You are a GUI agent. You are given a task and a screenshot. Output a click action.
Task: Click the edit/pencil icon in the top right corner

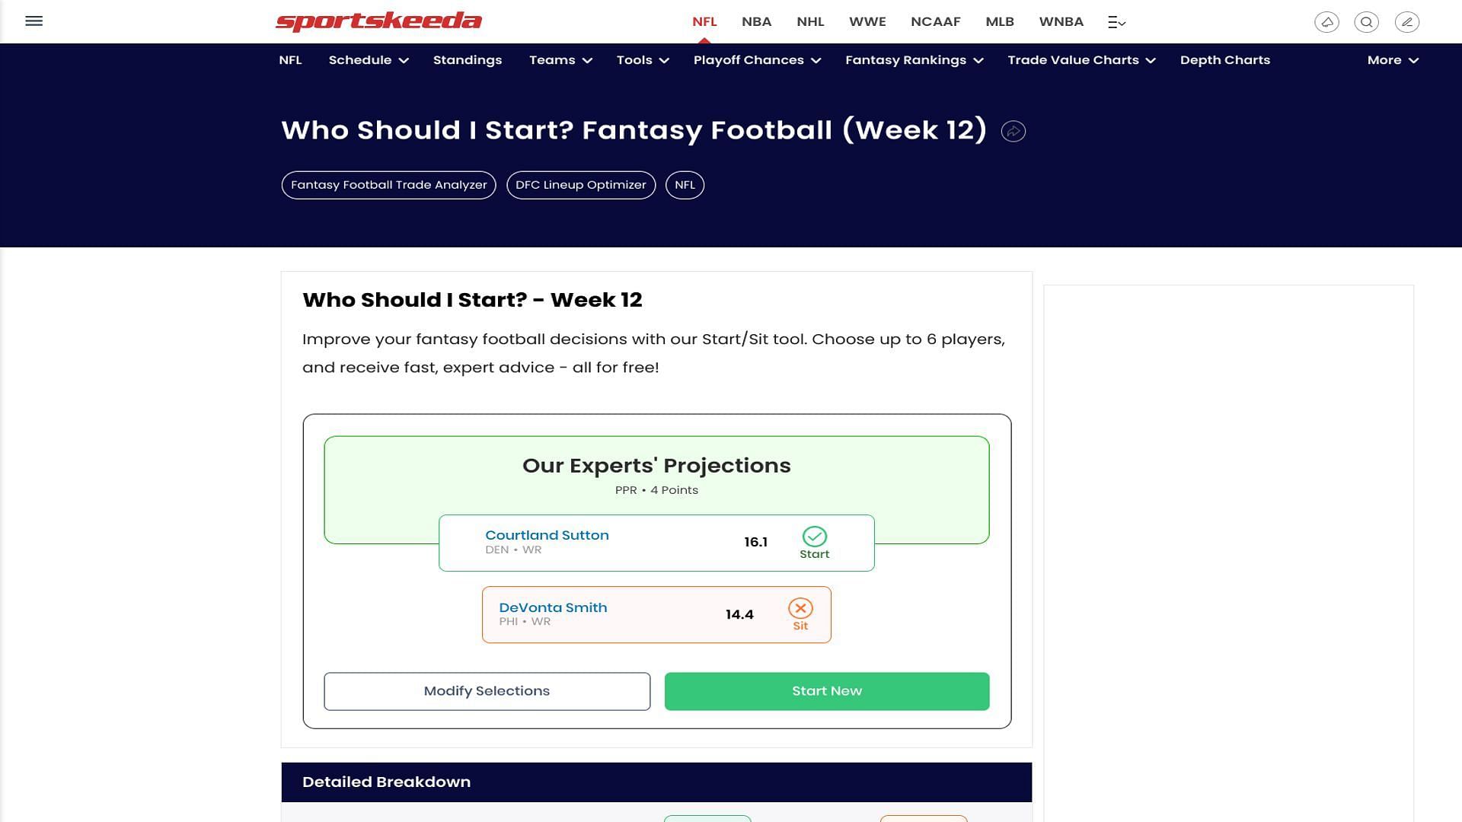1406,21
